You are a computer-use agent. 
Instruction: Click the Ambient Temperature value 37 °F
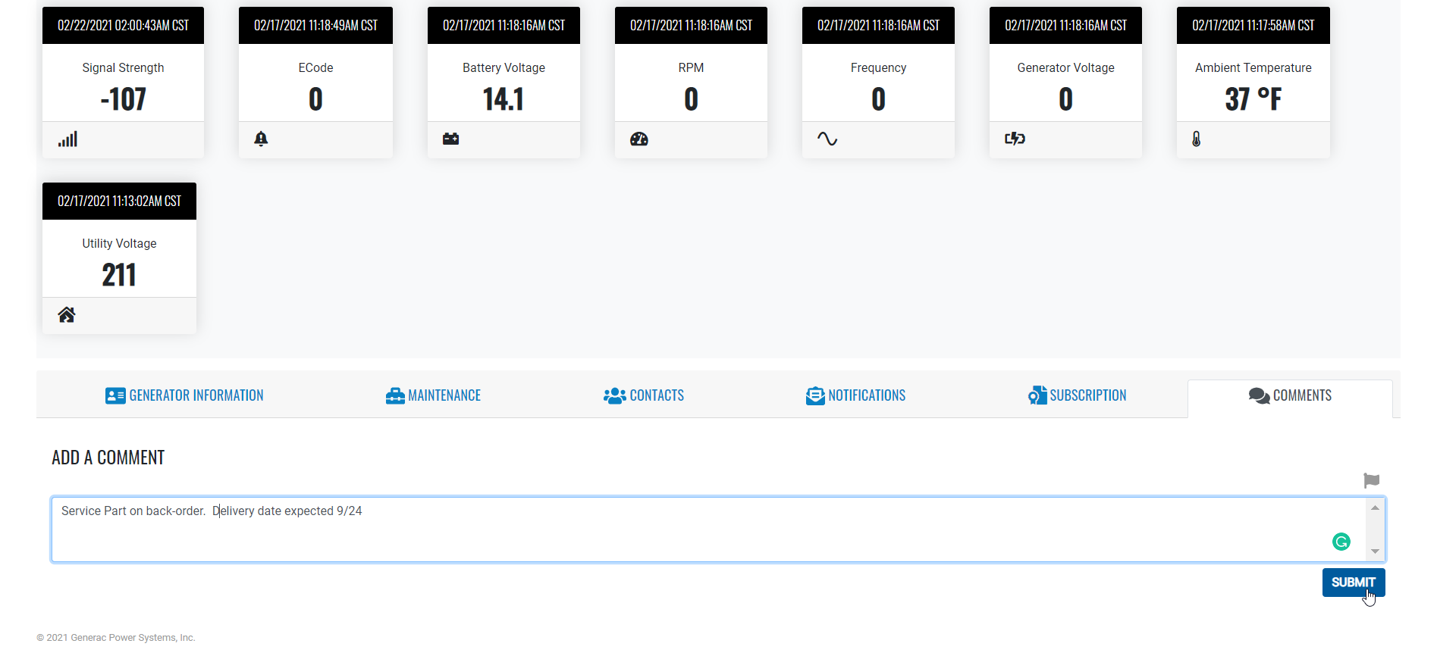click(x=1253, y=99)
